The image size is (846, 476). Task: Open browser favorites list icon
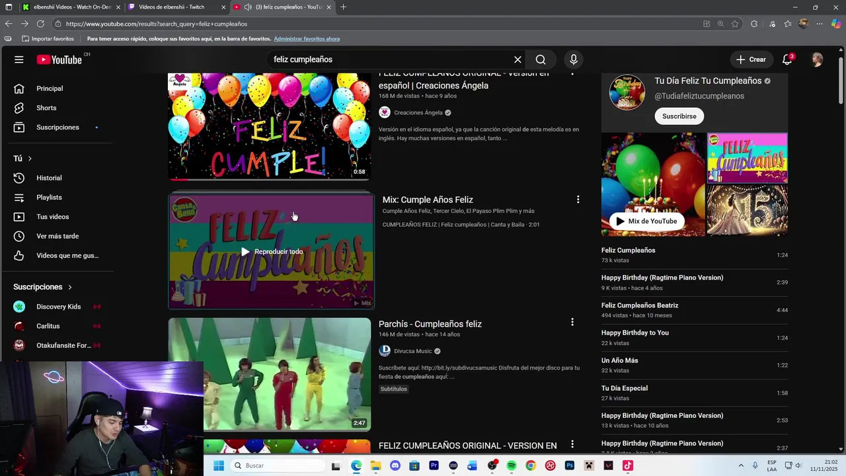[x=787, y=24]
